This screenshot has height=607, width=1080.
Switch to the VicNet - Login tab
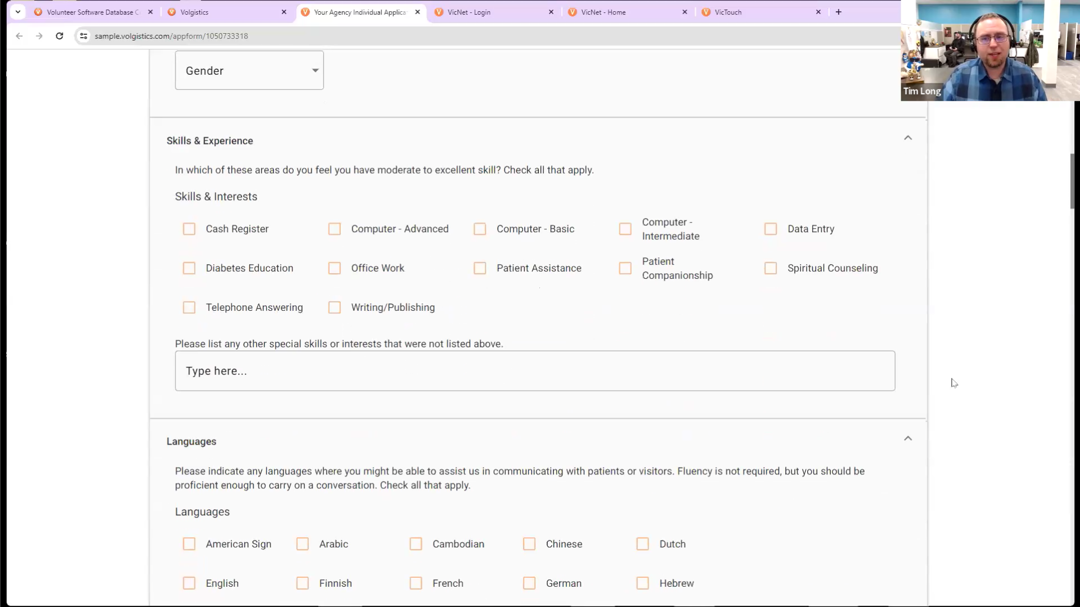coord(469,12)
